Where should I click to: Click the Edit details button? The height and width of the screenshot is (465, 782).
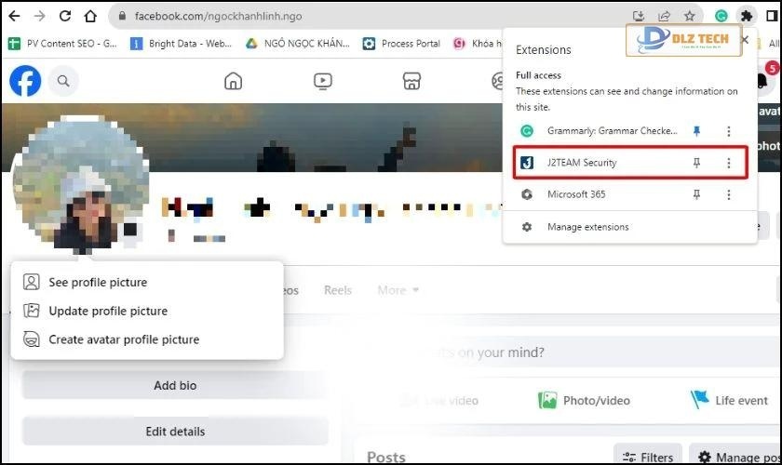coord(175,432)
